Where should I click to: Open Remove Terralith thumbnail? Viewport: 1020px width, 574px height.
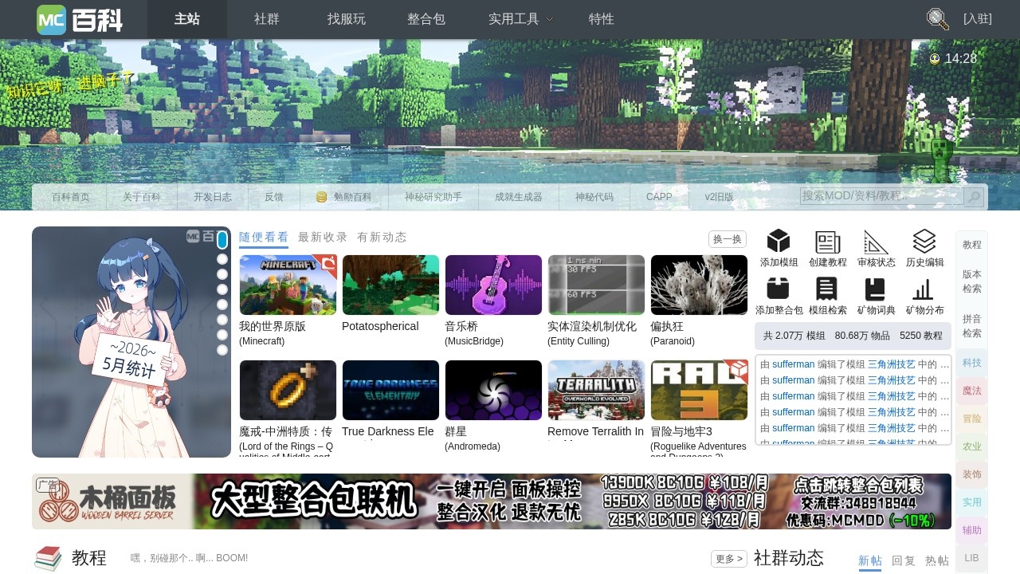(596, 390)
